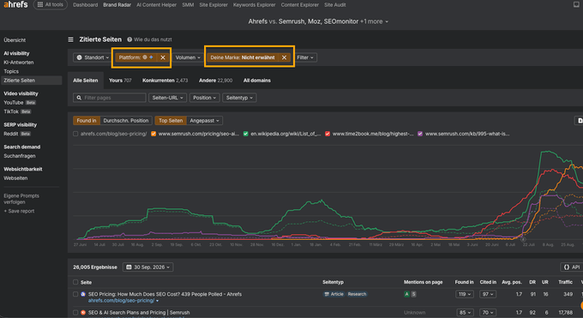Expand the '+1 more' competitor selector
Image resolution: width=583 pixels, height=318 pixels.
coord(374,21)
